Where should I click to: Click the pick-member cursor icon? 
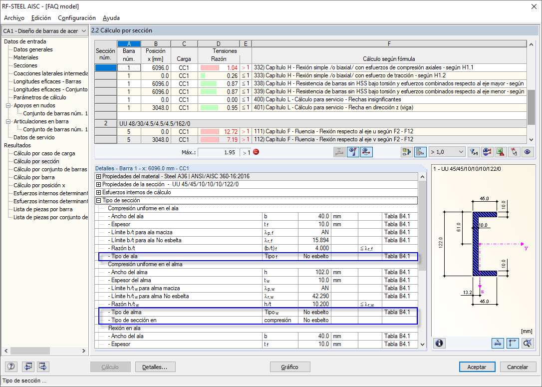coord(514,152)
